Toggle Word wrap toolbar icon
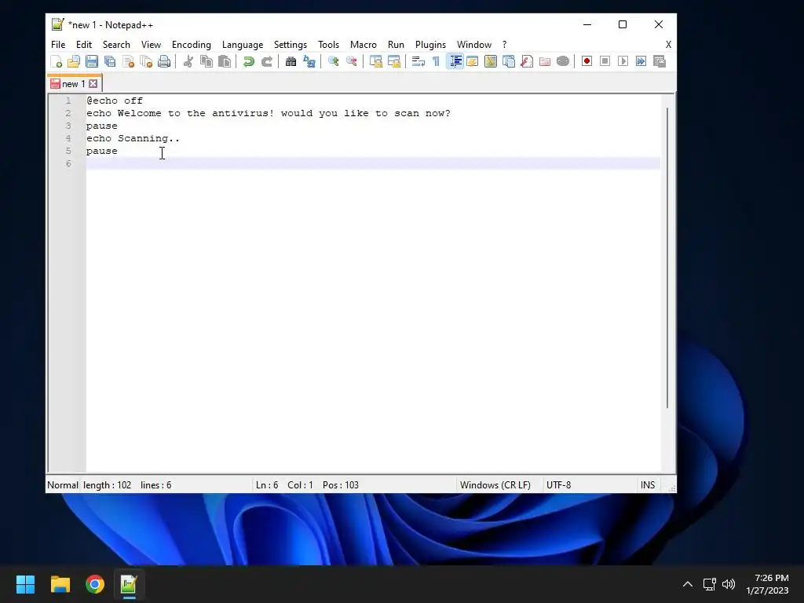The width and height of the screenshot is (804, 603). (x=418, y=61)
